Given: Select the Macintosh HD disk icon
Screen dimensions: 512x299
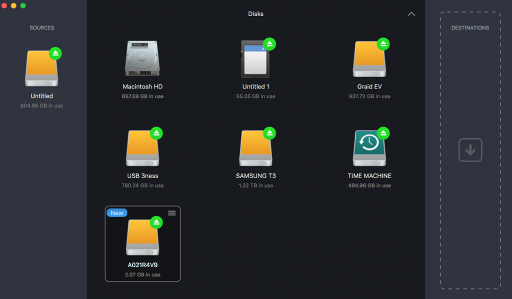Looking at the screenshot, I should click(x=142, y=59).
